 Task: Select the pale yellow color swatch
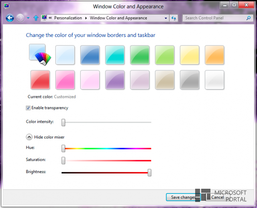(x=190, y=55)
